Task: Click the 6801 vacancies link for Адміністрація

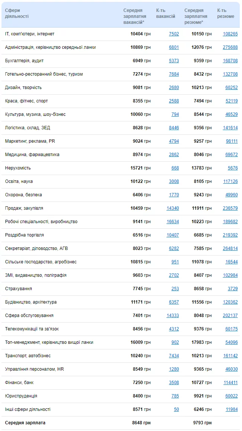Action: pyautogui.click(x=174, y=47)
